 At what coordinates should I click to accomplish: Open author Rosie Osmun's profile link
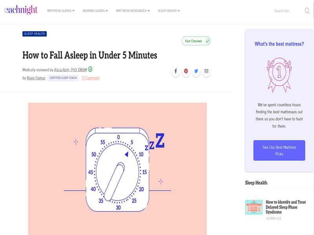click(36, 78)
